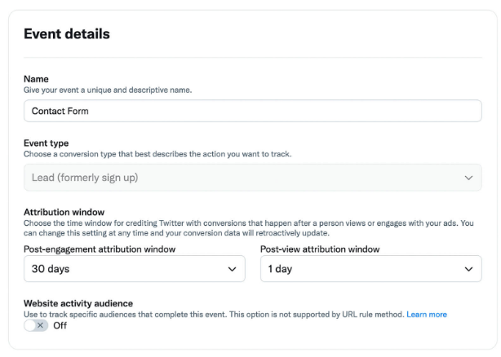The width and height of the screenshot is (501, 357).
Task: Open the 30 days post-engagement dropdown
Action: coord(134,269)
